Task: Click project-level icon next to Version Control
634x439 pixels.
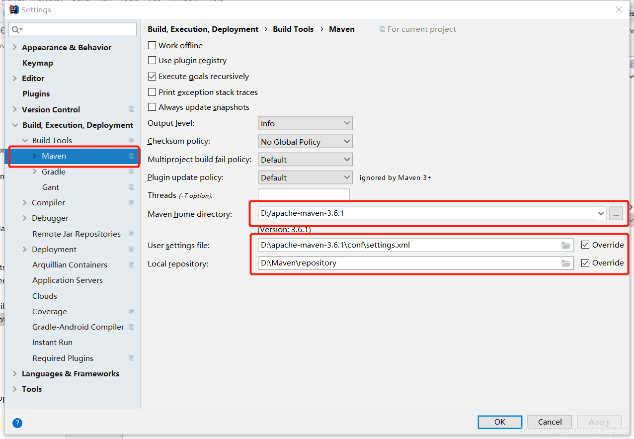Action: click(x=132, y=109)
